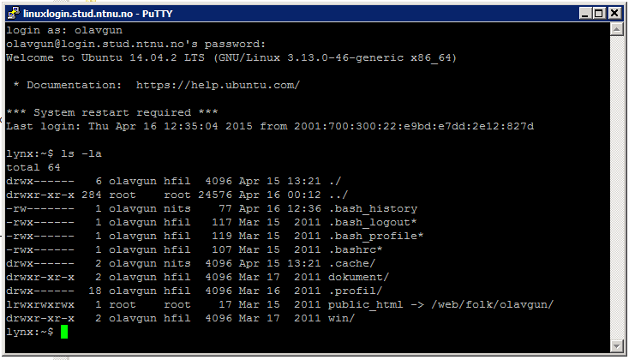Image resolution: width=629 pixels, height=360 pixels.
Task: Click the https://help.ubuntu.com/ documentation URL
Action: pyautogui.click(x=218, y=85)
